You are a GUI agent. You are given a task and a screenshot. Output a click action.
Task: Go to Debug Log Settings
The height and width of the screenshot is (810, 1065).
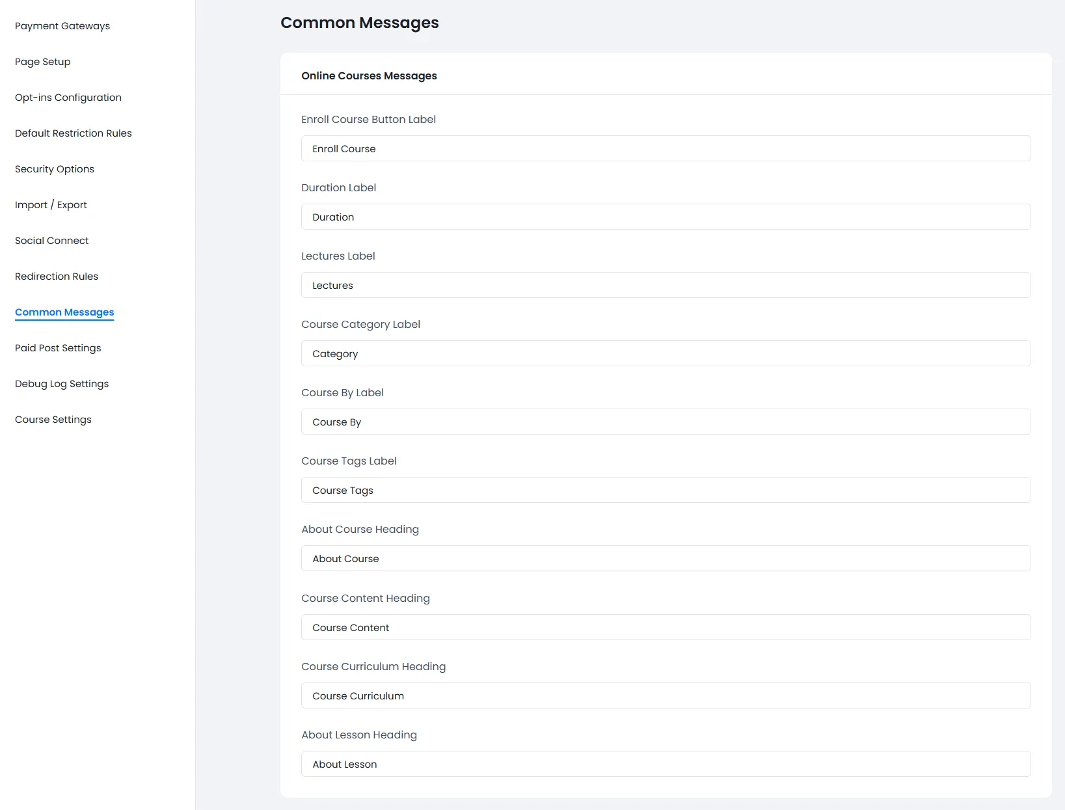pyautogui.click(x=61, y=383)
